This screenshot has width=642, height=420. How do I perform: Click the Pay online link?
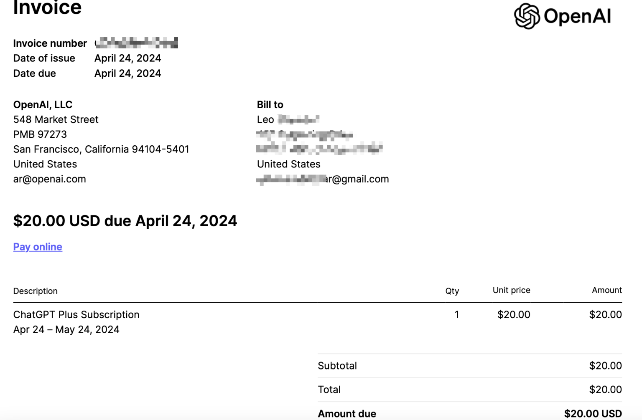pyautogui.click(x=38, y=247)
